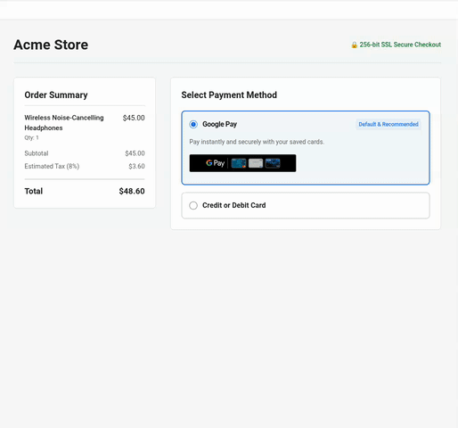Image resolution: width=458 pixels, height=428 pixels.
Task: Click the Pay instantly and securely description
Action: click(257, 142)
